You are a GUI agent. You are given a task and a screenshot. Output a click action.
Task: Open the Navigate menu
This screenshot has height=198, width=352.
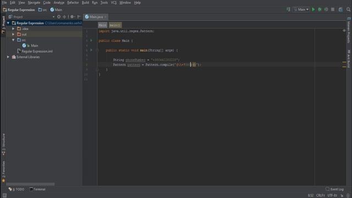[x=34, y=3]
